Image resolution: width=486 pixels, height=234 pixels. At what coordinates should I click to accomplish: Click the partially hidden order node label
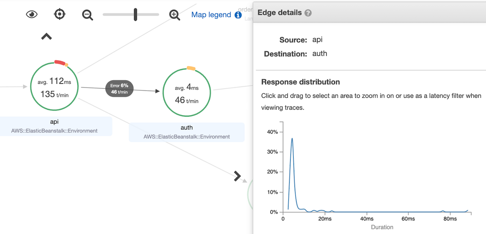tap(245, 9)
